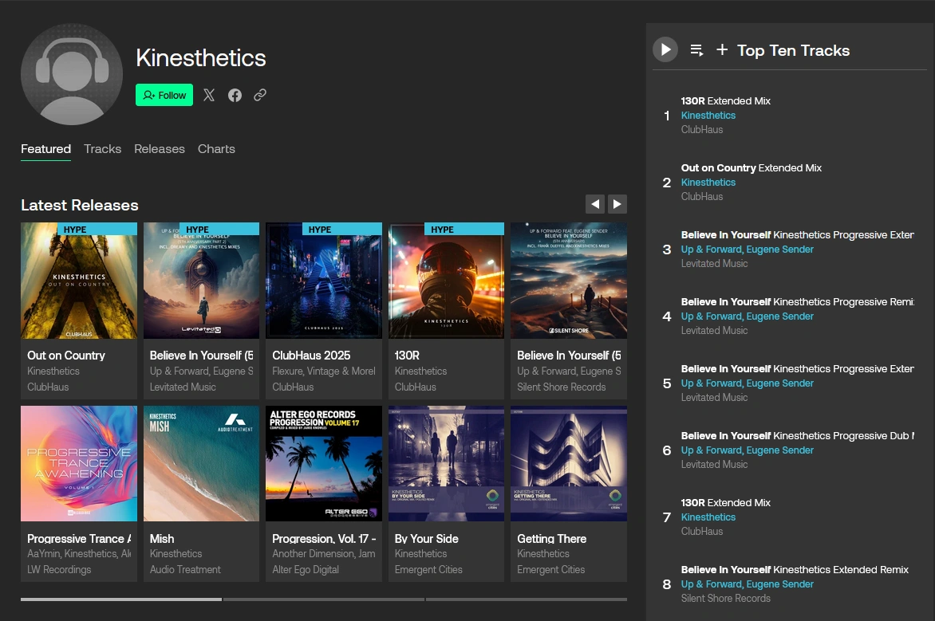Image resolution: width=935 pixels, height=621 pixels.
Task: Open Mish release cover art
Action: pyautogui.click(x=202, y=464)
